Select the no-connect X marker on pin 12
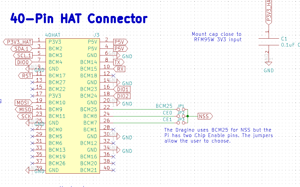 coord(114,76)
